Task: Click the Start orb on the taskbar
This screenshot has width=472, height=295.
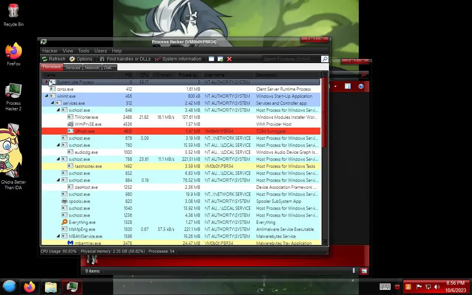Action: click(10, 287)
